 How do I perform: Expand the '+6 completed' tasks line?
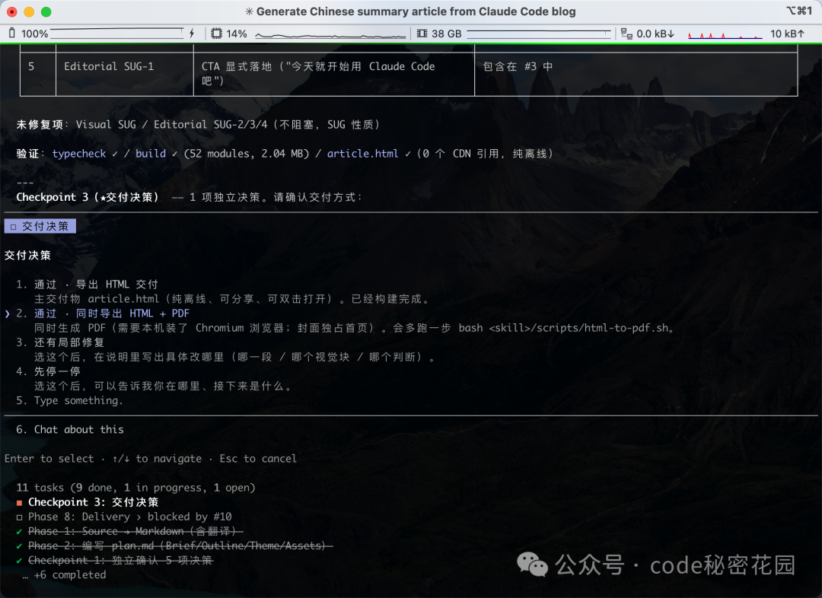tap(63, 575)
